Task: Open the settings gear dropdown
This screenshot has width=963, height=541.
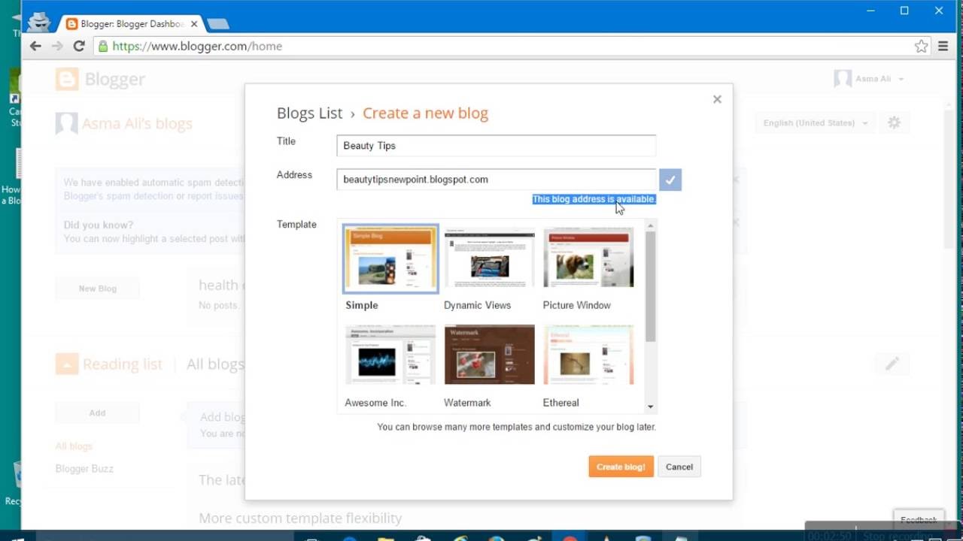Action: click(x=894, y=122)
